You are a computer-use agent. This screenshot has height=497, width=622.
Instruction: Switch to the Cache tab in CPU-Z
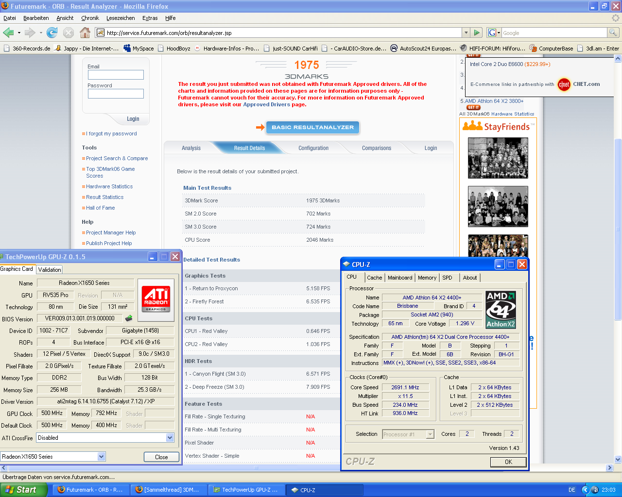click(x=374, y=278)
